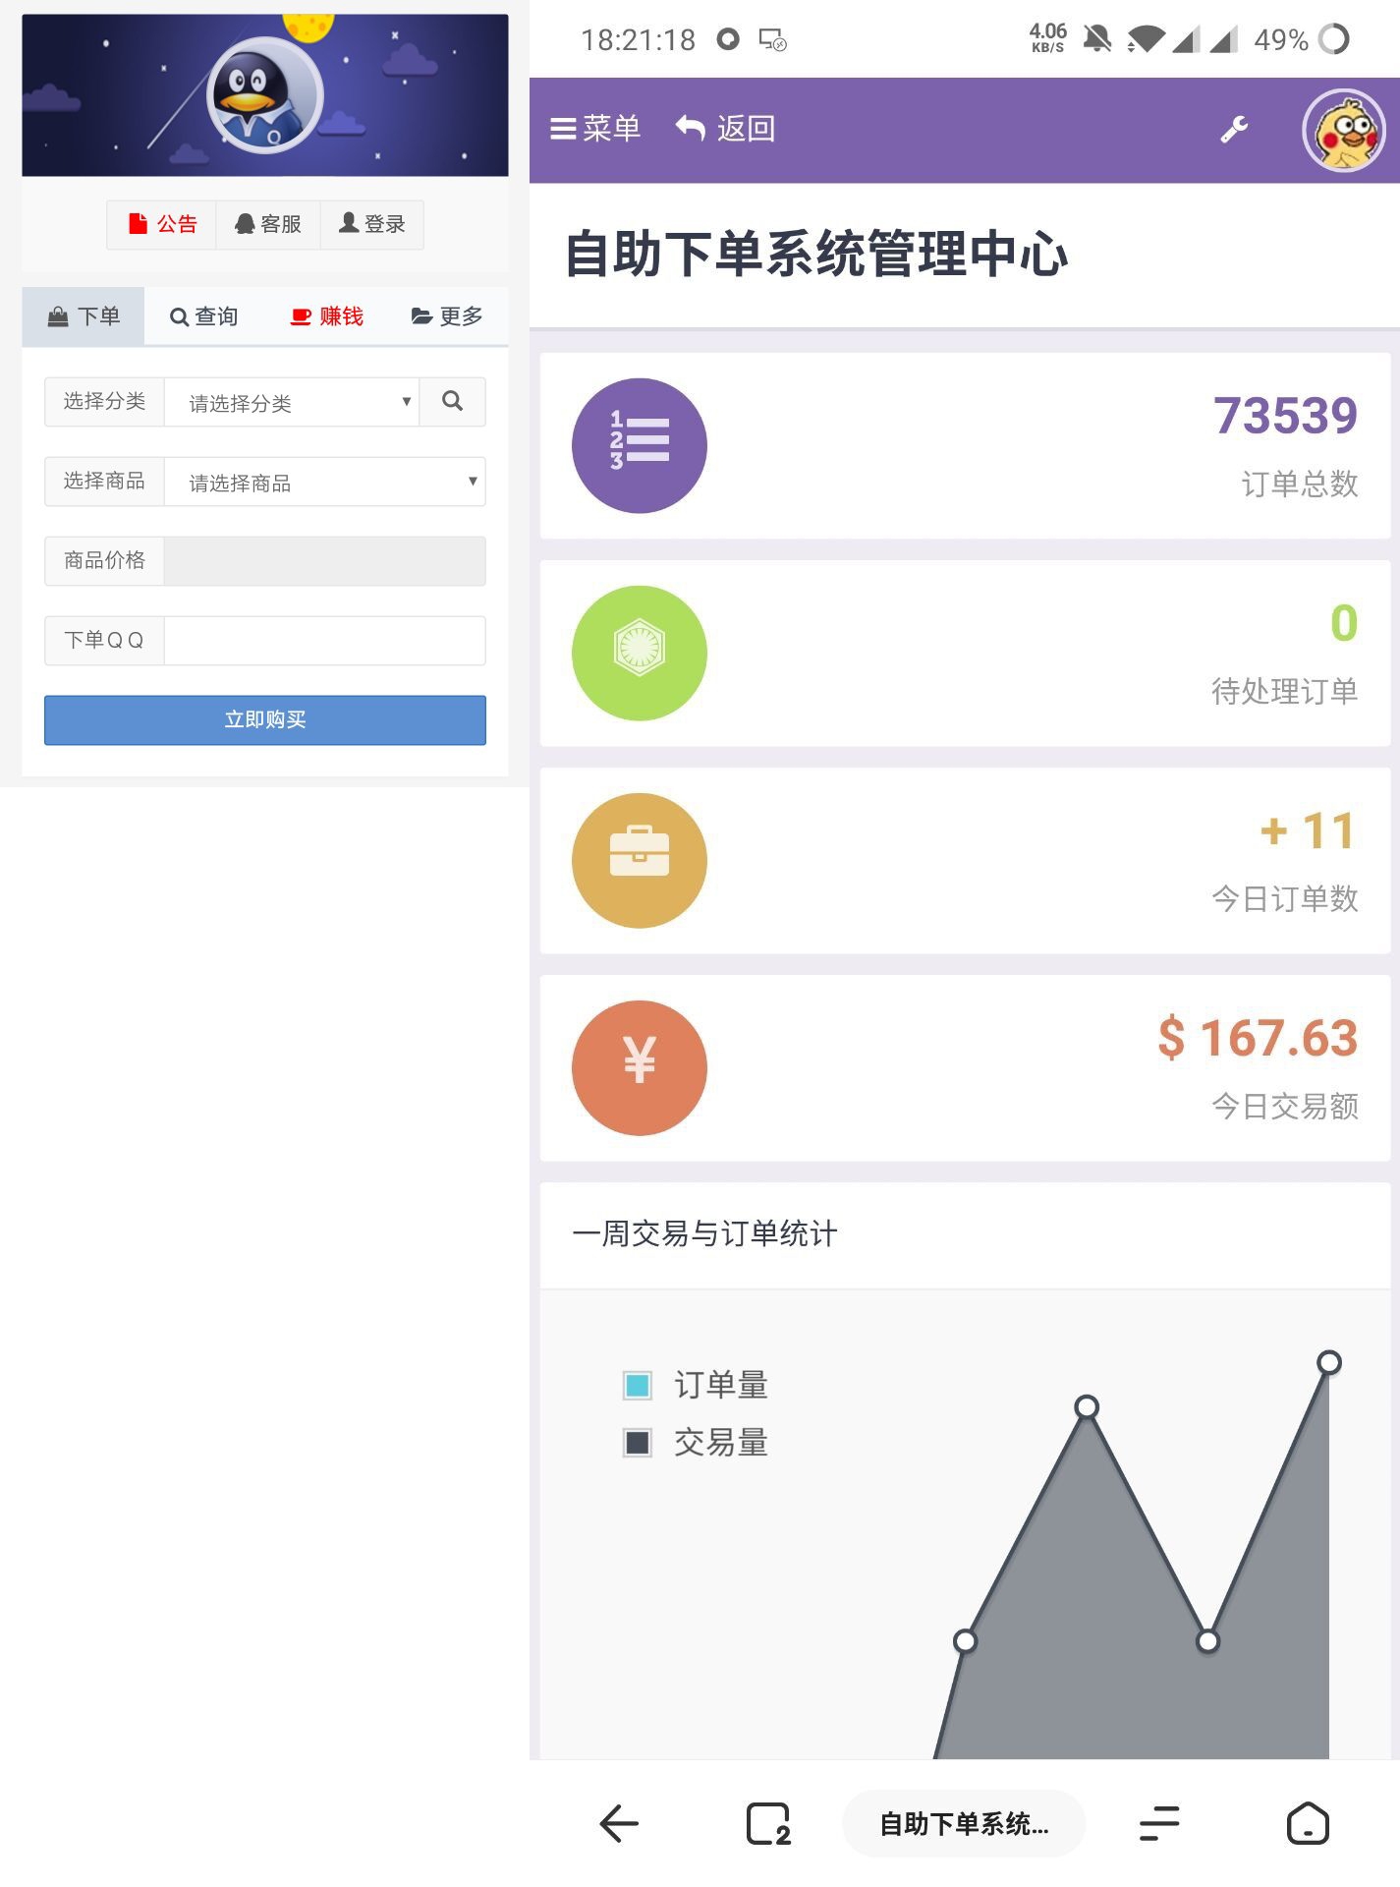Tap the orange yen currency icon

tap(640, 1068)
